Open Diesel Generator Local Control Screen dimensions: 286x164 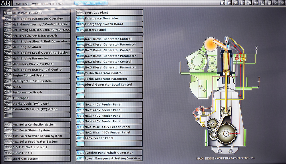[x=110, y=84]
